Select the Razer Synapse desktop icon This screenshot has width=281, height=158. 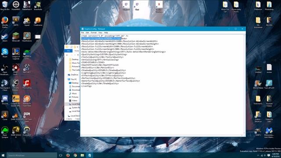pos(5,133)
